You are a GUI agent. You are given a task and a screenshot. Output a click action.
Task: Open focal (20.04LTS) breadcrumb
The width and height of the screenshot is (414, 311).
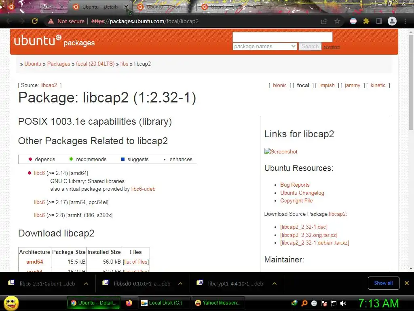point(95,64)
